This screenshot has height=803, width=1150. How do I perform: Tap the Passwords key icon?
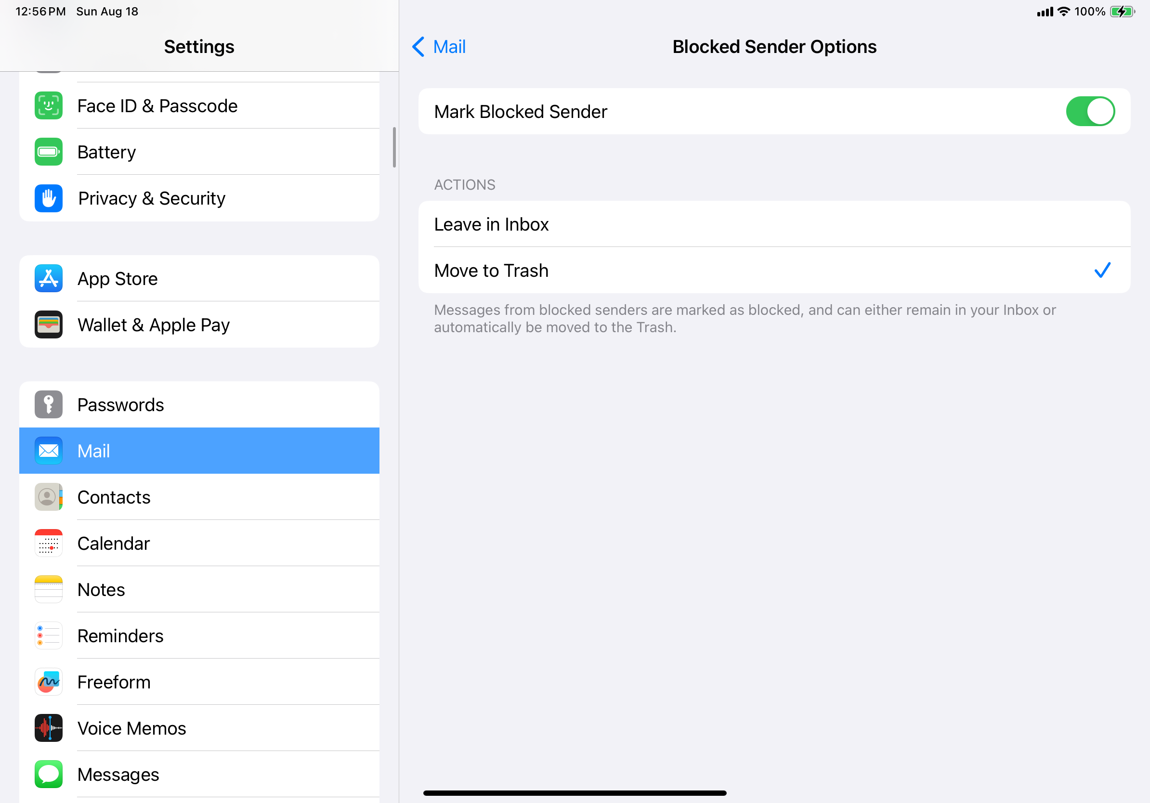coord(49,404)
